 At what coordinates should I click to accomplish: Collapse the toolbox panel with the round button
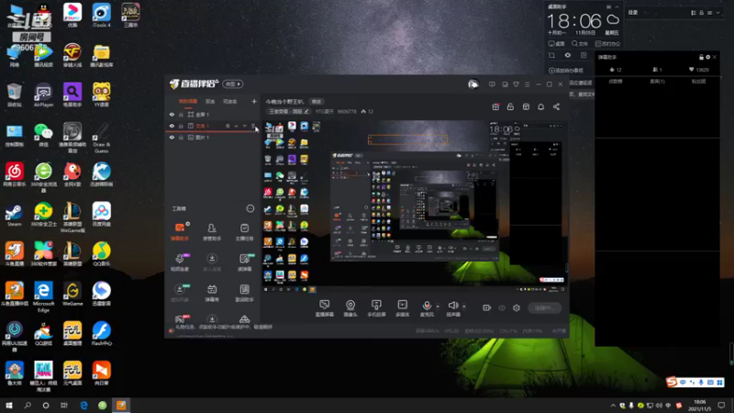tap(250, 208)
